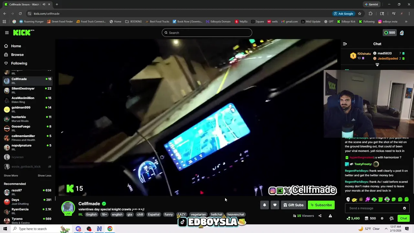Open AceMaximillion Elden Ring channel

(x=27, y=100)
